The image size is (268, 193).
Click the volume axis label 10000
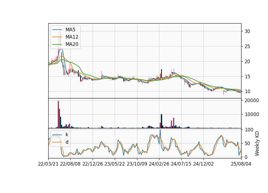coord(252,114)
